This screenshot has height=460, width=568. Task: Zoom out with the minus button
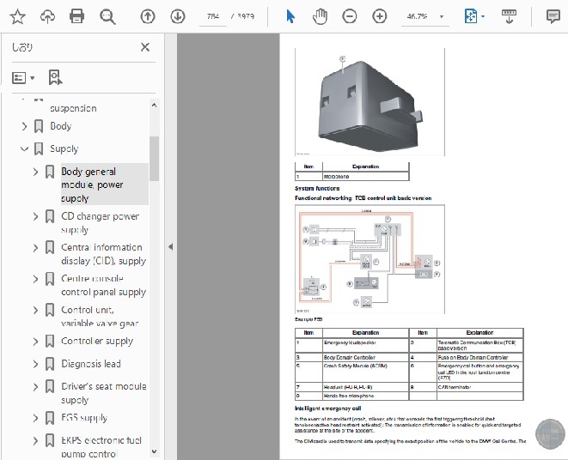(x=350, y=16)
